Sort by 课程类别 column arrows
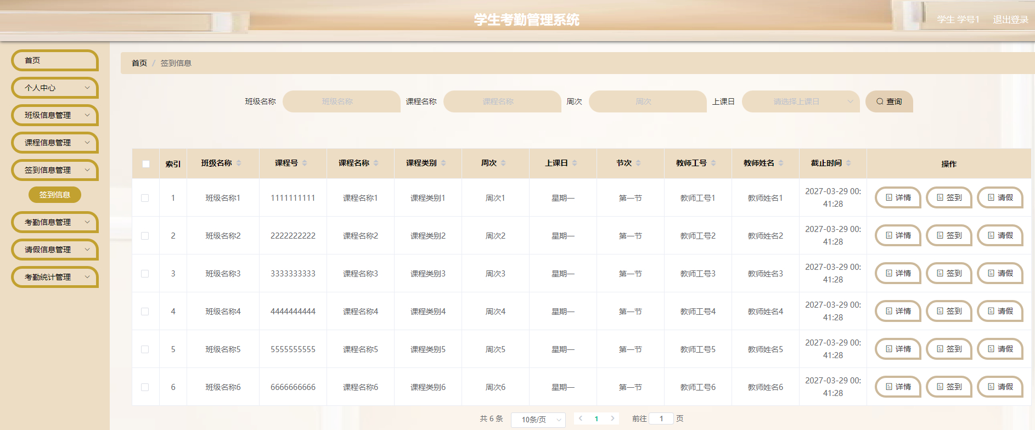This screenshot has height=430, width=1035. (443, 163)
